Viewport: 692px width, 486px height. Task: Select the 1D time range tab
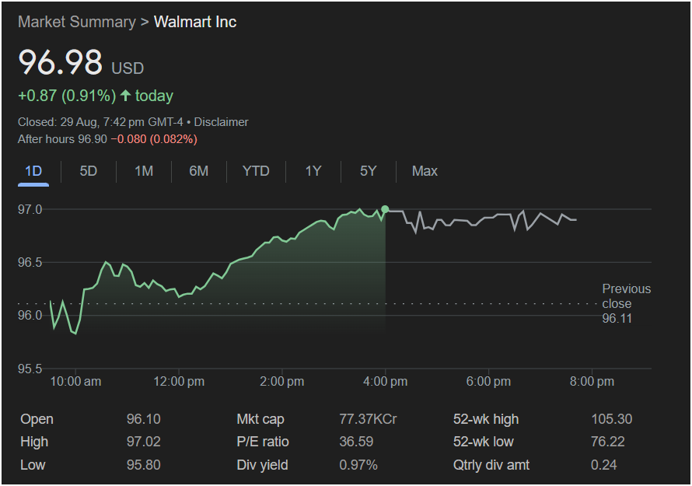tap(33, 171)
